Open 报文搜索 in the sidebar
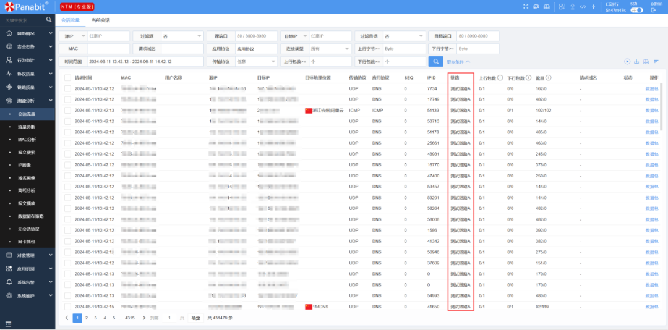The width and height of the screenshot is (668, 330). point(27,152)
